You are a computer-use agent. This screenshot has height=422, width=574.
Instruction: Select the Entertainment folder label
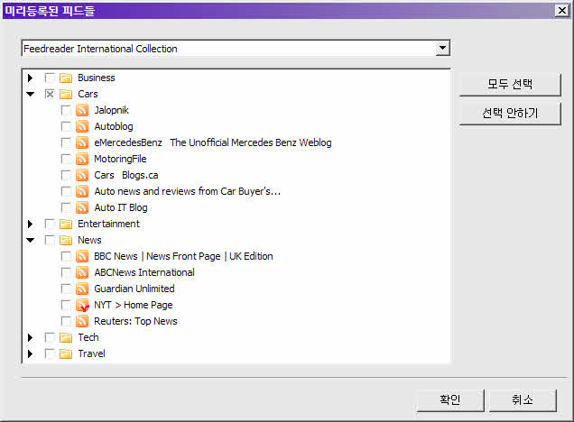click(x=108, y=224)
